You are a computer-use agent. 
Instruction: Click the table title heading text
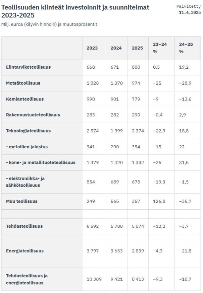pos(75,11)
